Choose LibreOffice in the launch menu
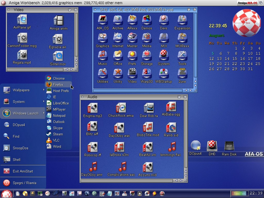Screen dimensions: 264x198 (x=61, y=103)
